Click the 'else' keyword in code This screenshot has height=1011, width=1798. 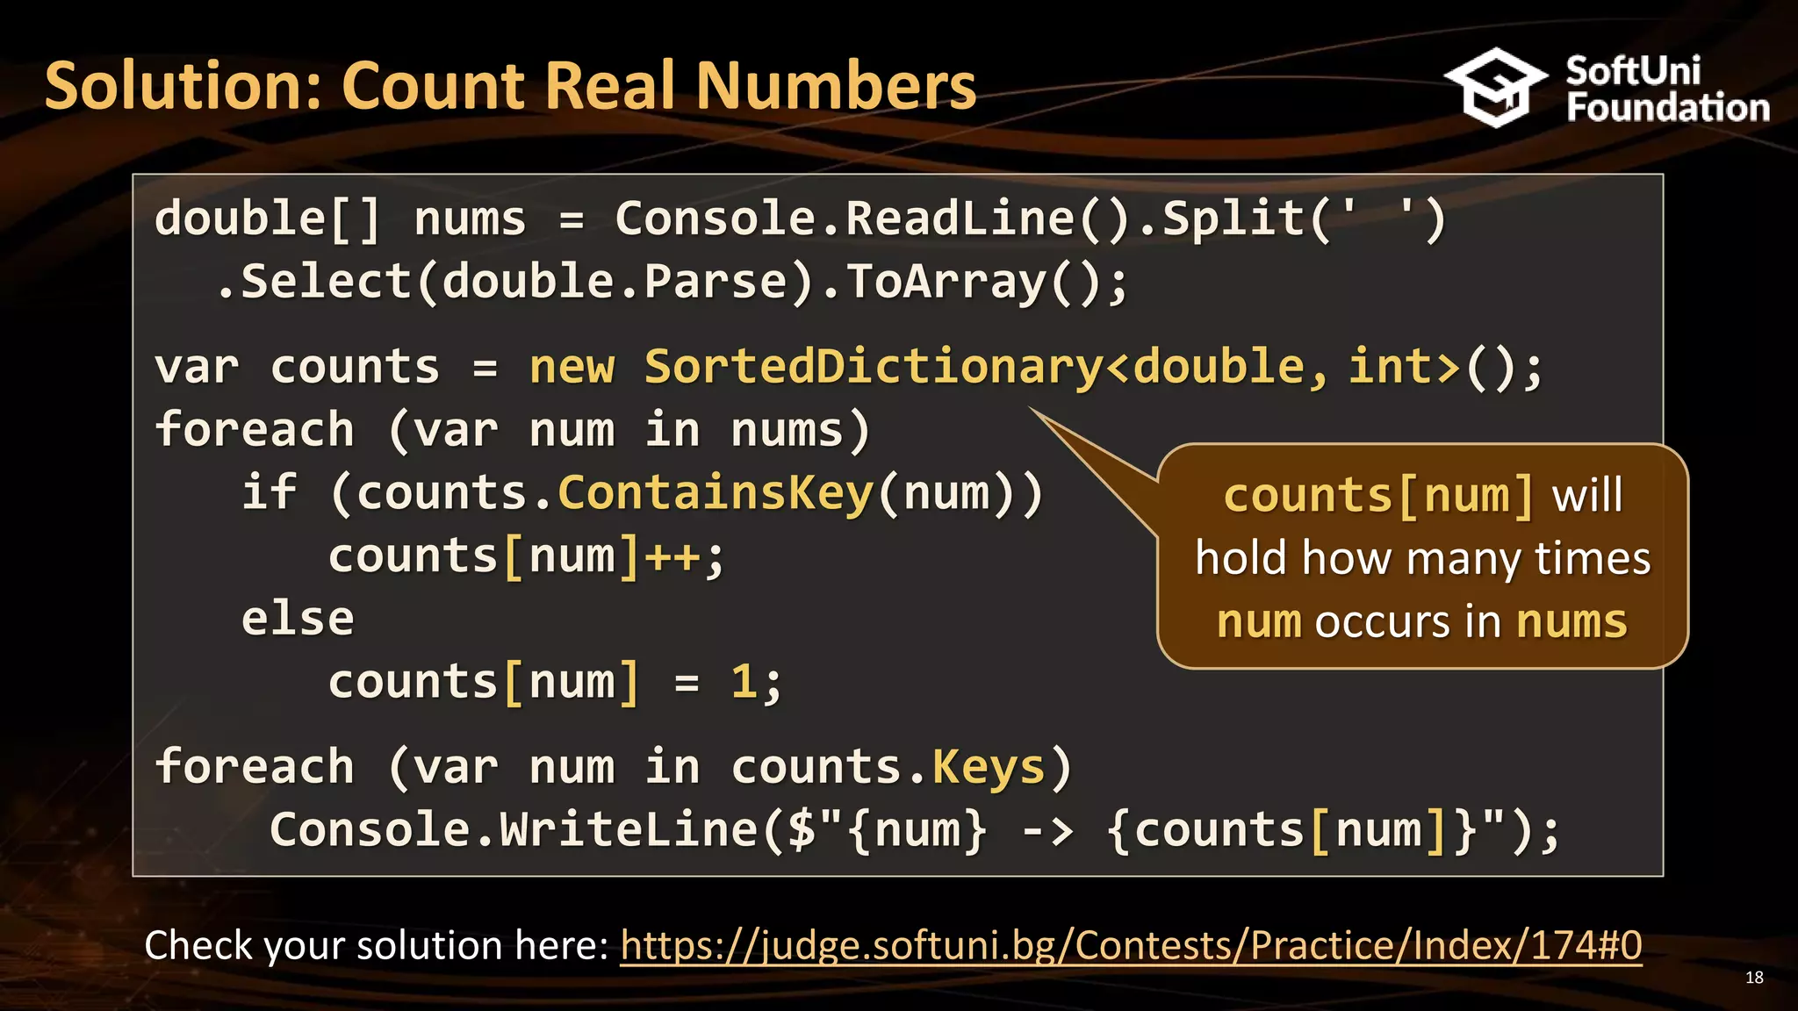298,619
